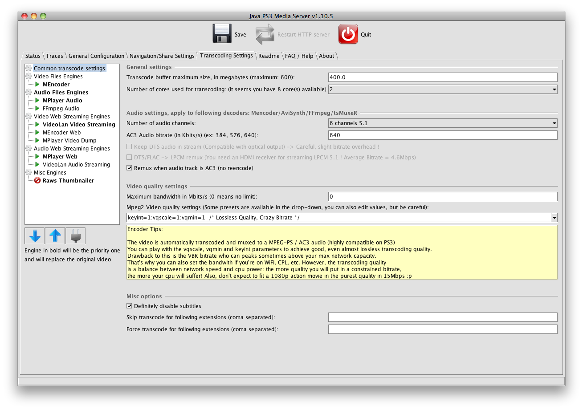The image size is (583, 410).
Task: Click gear icon beside Video Files Engines
Action: (29, 77)
